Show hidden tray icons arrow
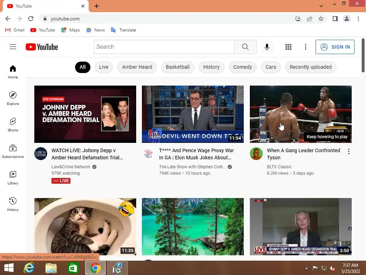 (306, 268)
